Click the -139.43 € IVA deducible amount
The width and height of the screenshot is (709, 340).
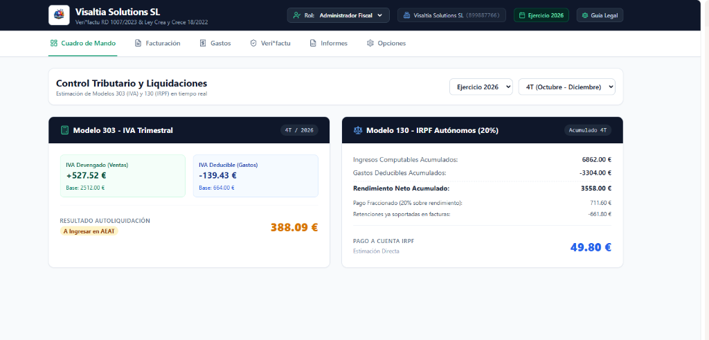tap(217, 175)
